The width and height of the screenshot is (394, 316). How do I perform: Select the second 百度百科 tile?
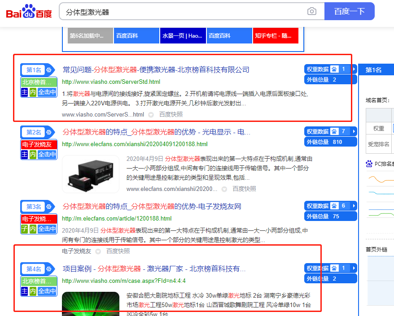[x=229, y=36]
